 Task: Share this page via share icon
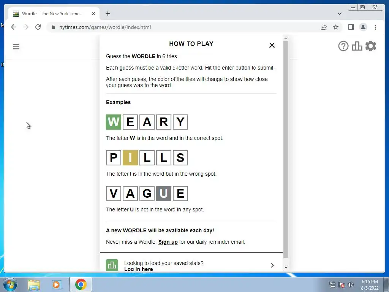[x=324, y=27]
